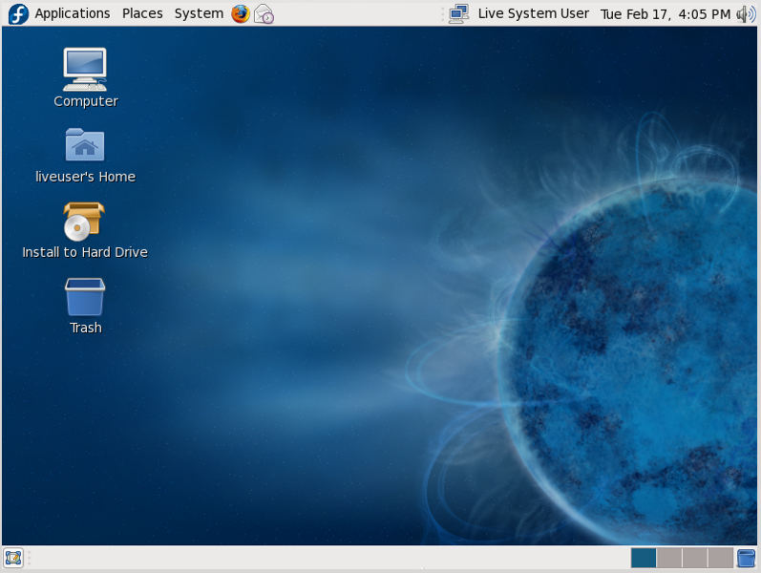This screenshot has width=761, height=573.
Task: Open the System menu
Action: (199, 13)
